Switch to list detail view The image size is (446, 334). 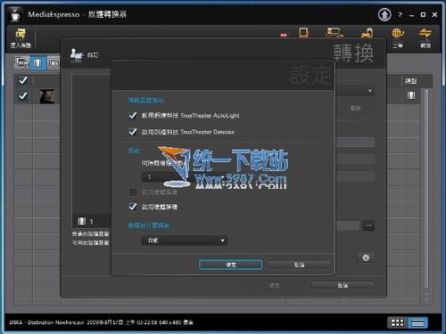point(417,322)
